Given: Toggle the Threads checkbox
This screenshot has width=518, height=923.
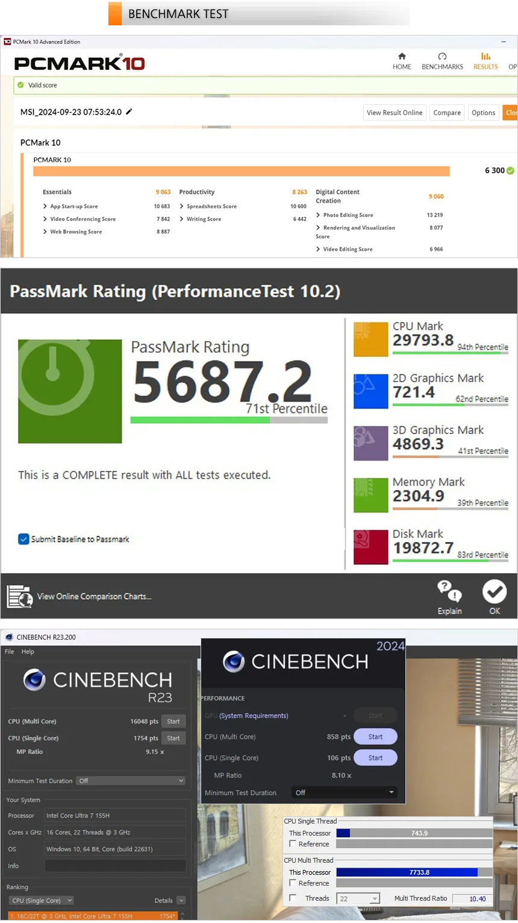Looking at the screenshot, I should click(293, 898).
